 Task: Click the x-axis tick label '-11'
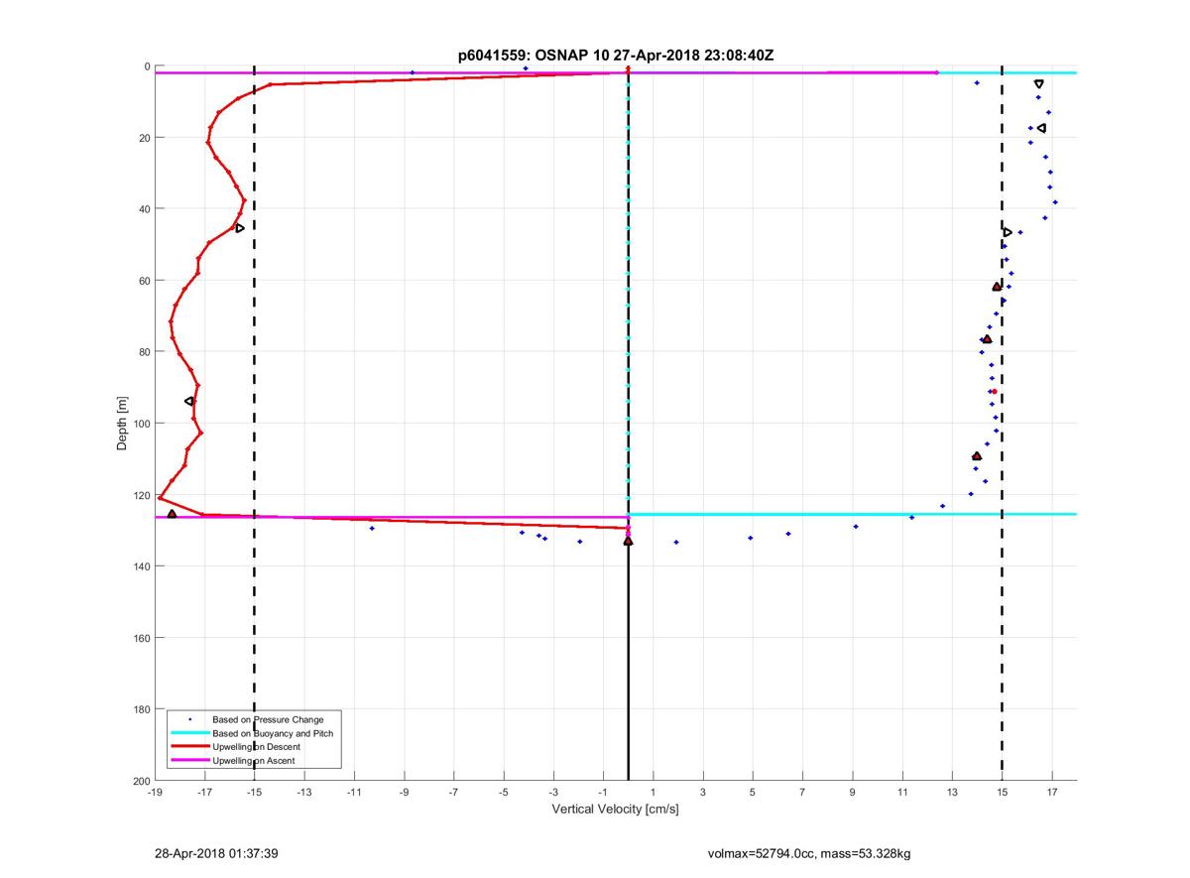354,792
